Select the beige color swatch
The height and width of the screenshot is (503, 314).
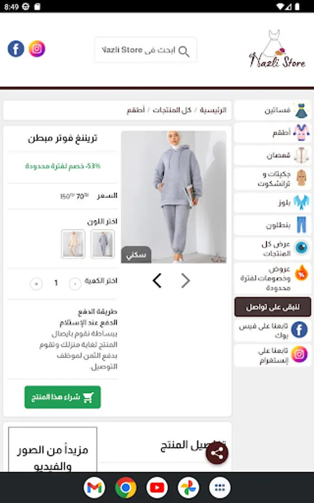coord(73,244)
